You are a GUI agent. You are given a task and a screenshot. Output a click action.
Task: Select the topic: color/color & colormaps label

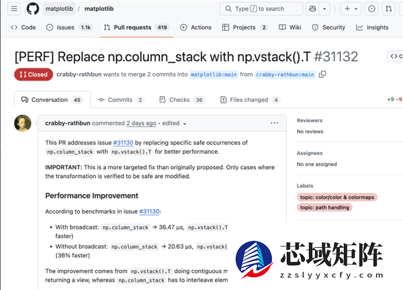click(x=337, y=197)
